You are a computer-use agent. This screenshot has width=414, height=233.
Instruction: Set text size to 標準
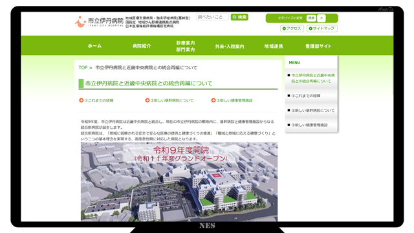[x=311, y=18]
